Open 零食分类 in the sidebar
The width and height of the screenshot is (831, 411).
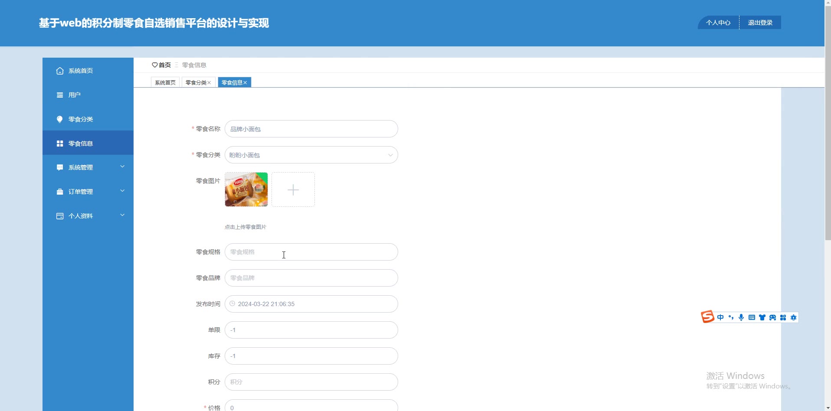[x=88, y=119]
